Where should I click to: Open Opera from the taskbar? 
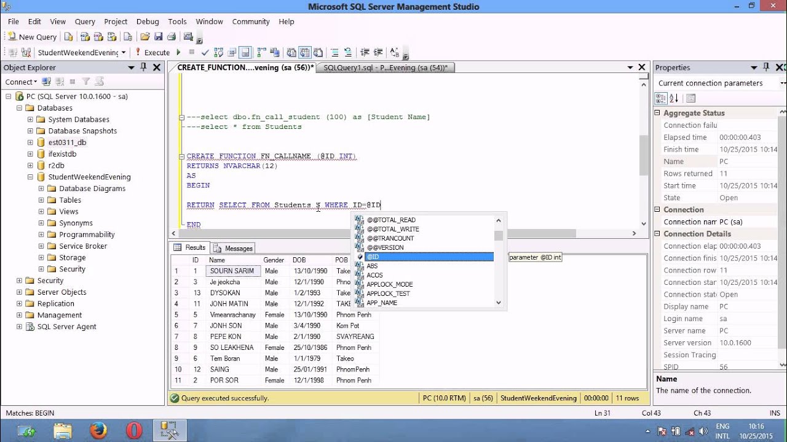coord(134,430)
